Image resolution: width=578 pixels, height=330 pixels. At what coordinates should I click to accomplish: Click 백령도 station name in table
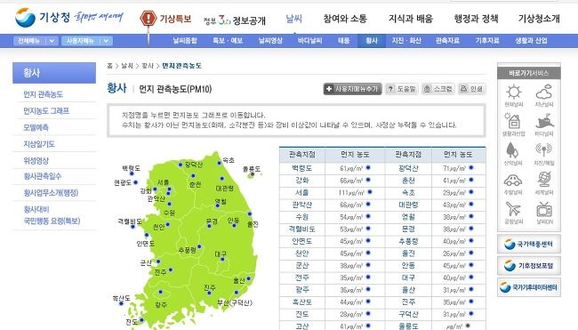(302, 168)
